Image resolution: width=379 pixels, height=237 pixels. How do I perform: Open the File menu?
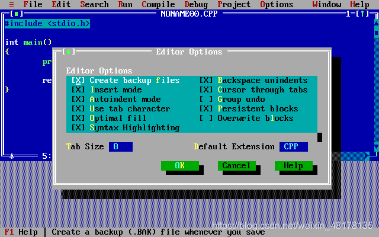click(33, 4)
